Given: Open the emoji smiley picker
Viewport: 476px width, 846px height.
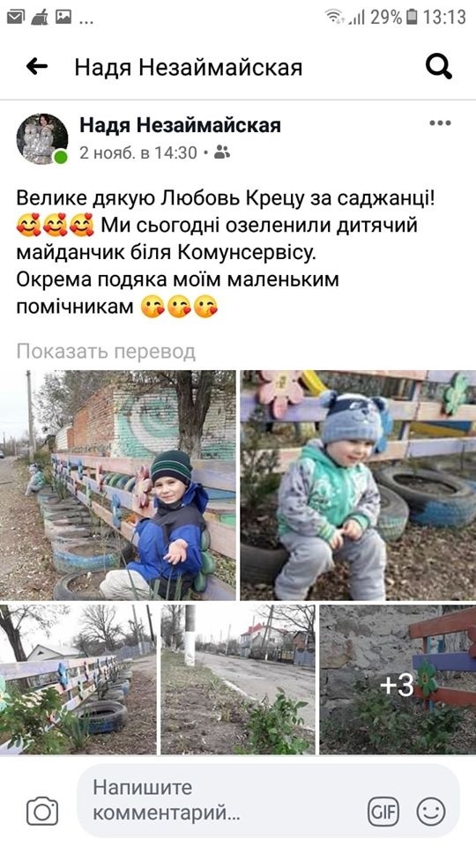Looking at the screenshot, I should click(x=431, y=811).
